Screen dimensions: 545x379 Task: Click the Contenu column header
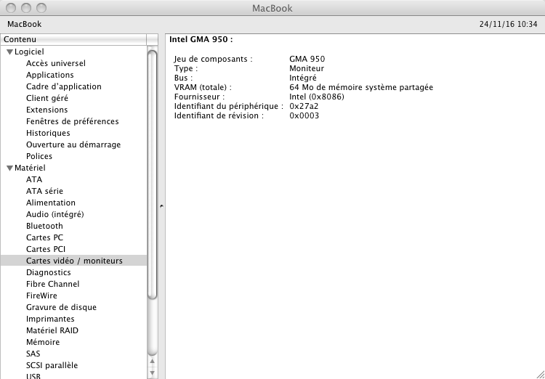[x=73, y=40]
